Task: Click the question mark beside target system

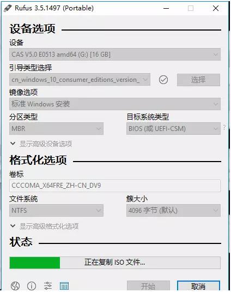Action: click(224, 128)
